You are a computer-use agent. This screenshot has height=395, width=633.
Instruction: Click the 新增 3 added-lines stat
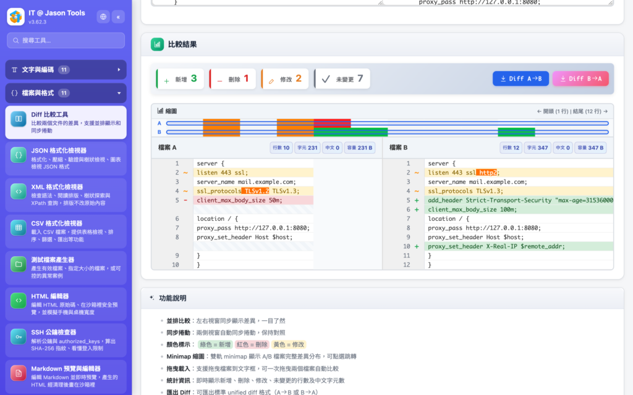click(x=180, y=78)
